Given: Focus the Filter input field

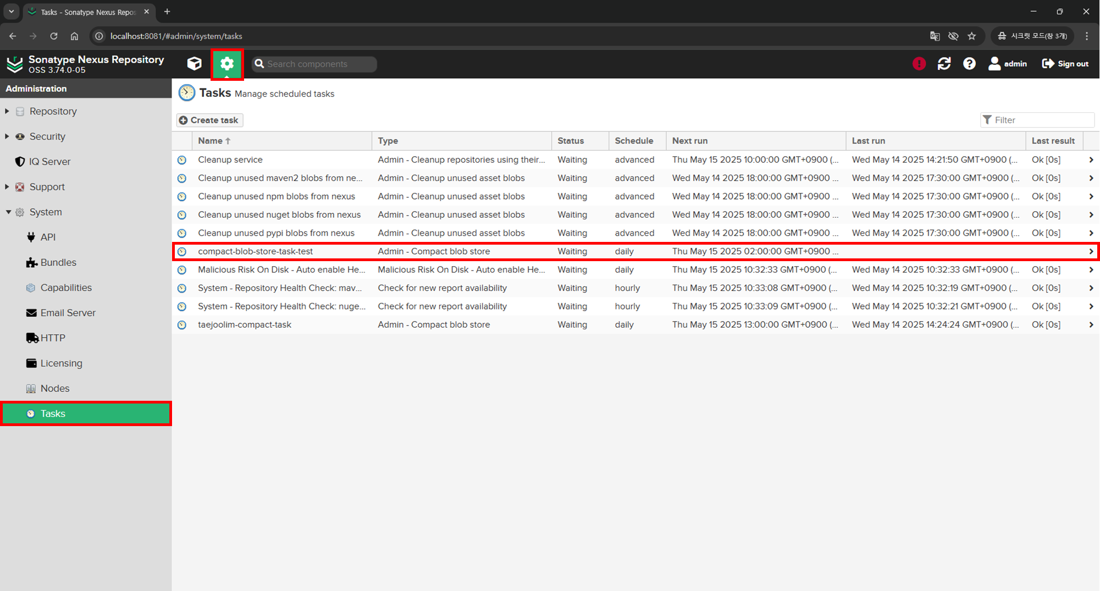Looking at the screenshot, I should (1037, 120).
